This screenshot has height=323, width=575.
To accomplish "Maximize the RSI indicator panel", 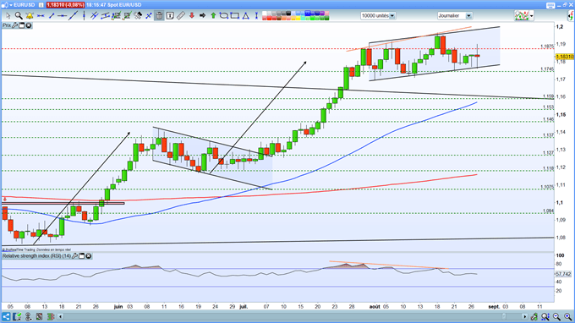I will click(x=82, y=256).
